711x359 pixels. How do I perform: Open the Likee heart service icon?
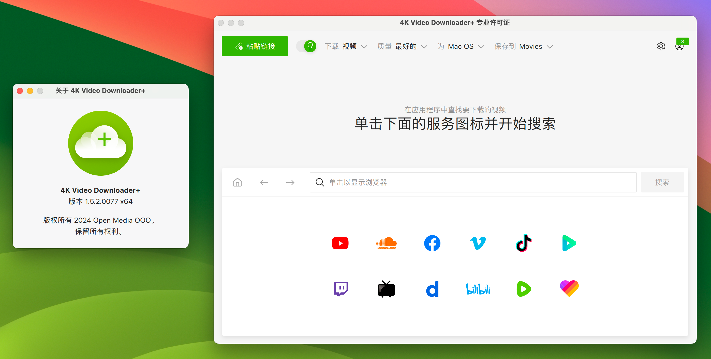[569, 289]
